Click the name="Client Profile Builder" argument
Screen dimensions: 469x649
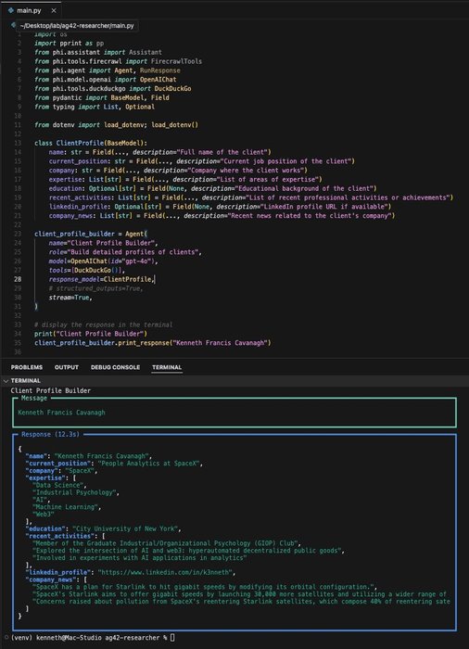[103, 243]
